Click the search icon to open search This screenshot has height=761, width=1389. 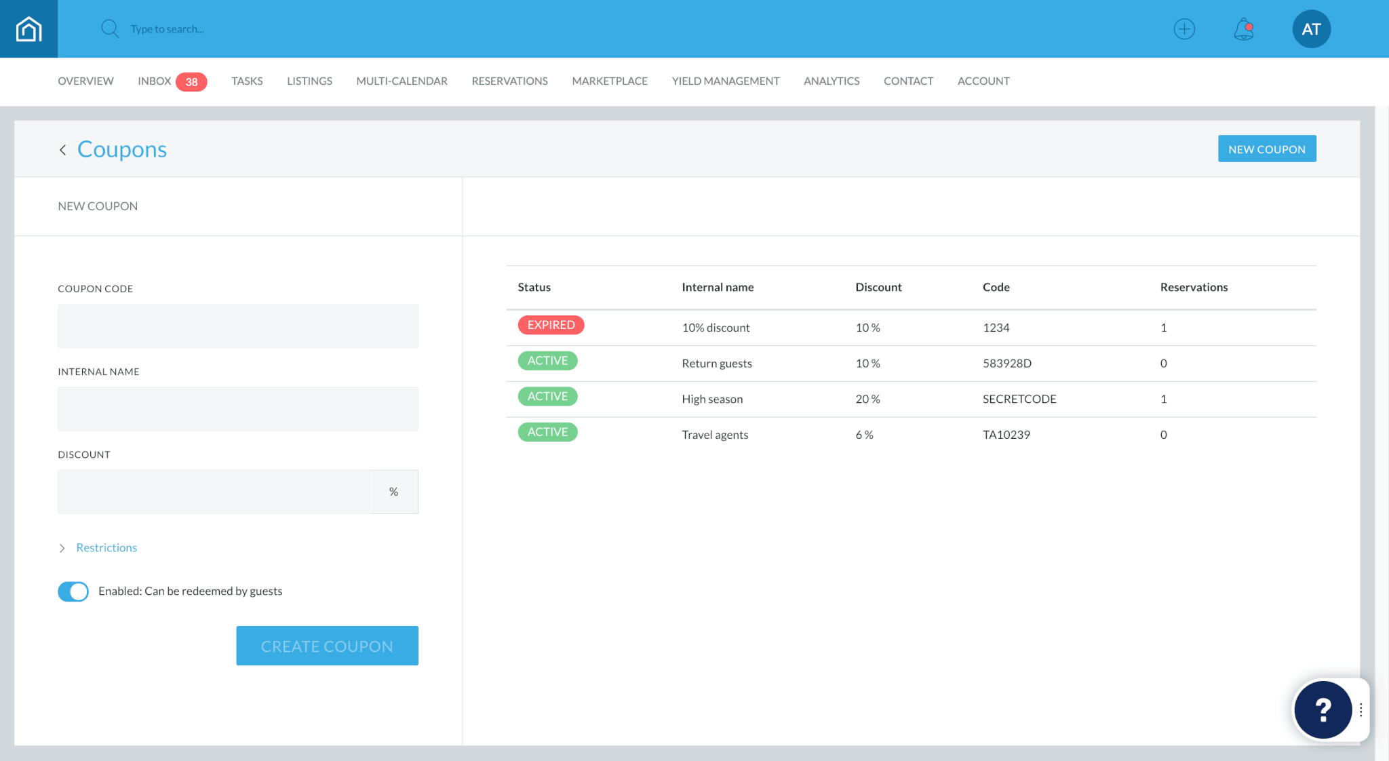(110, 28)
